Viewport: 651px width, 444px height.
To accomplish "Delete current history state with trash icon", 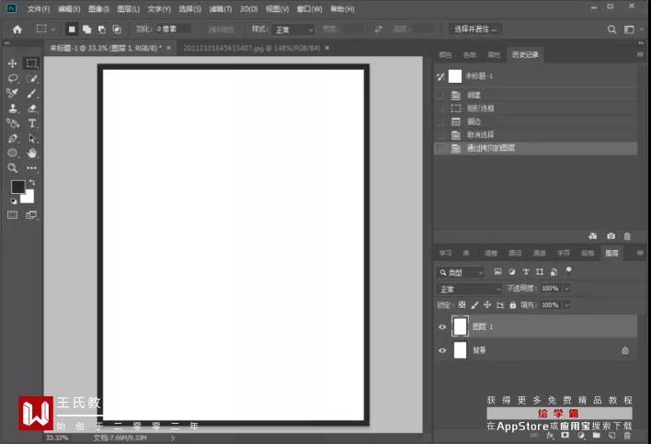I will tap(627, 236).
